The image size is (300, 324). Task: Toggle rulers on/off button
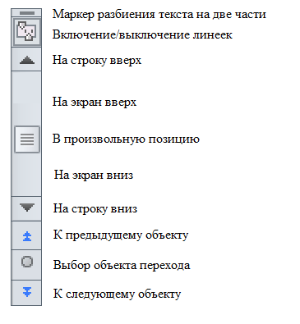click(26, 32)
